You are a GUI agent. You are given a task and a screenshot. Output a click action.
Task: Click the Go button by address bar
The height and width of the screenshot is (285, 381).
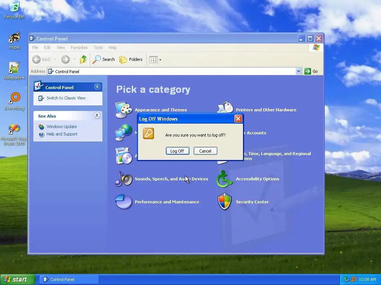point(311,71)
